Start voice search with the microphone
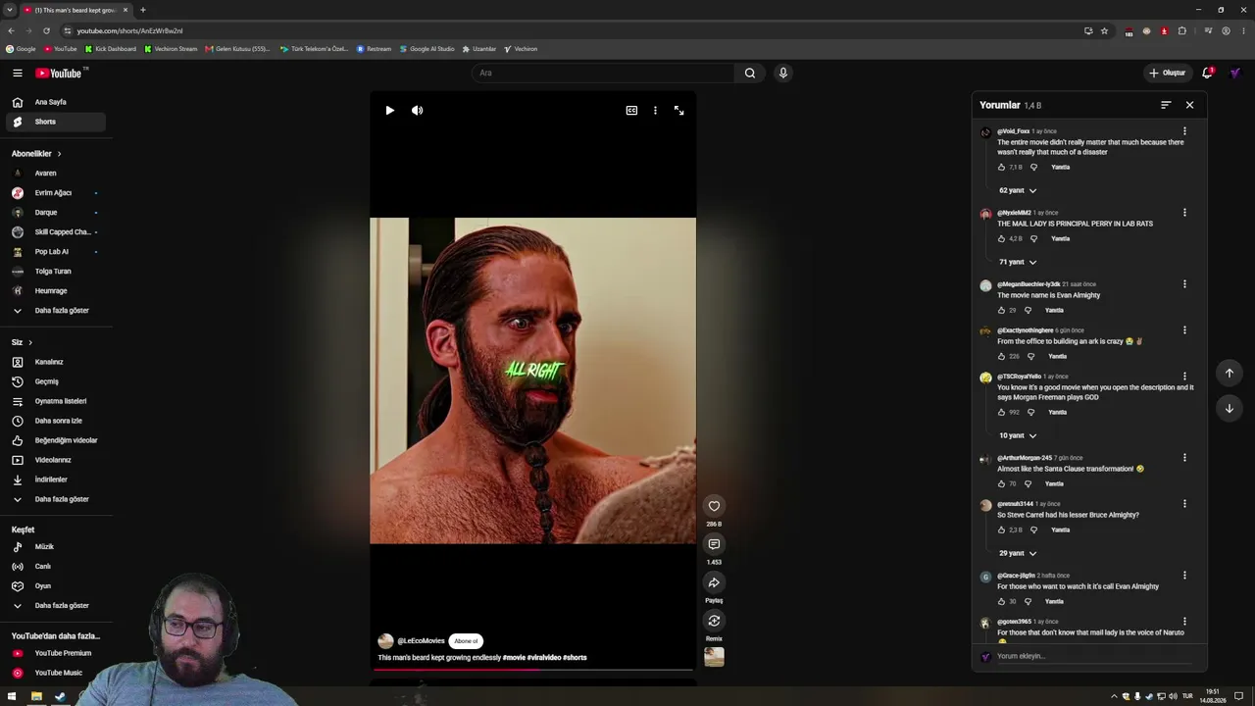 [x=782, y=73]
